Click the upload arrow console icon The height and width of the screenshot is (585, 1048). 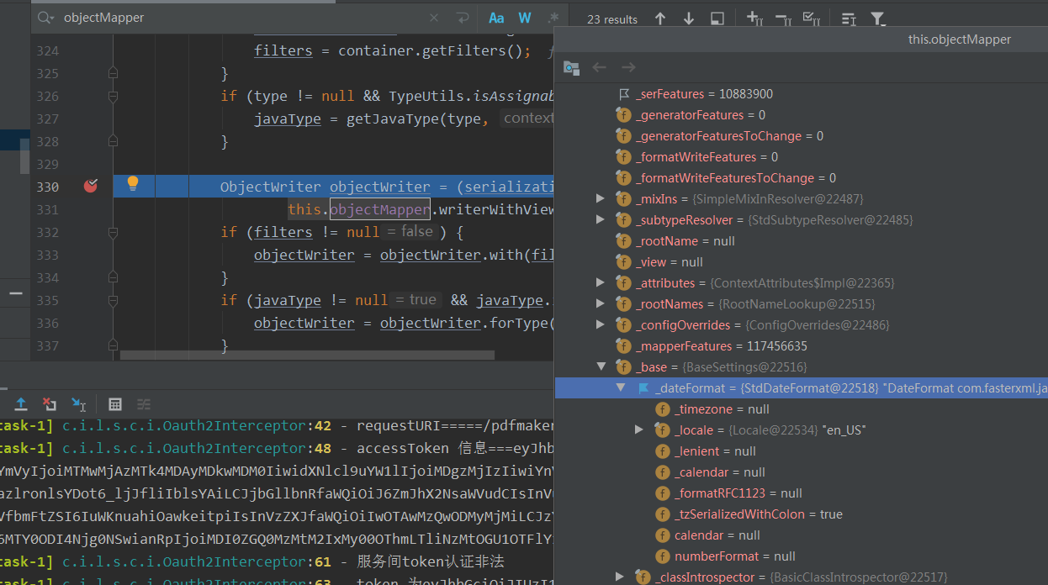pyautogui.click(x=21, y=404)
